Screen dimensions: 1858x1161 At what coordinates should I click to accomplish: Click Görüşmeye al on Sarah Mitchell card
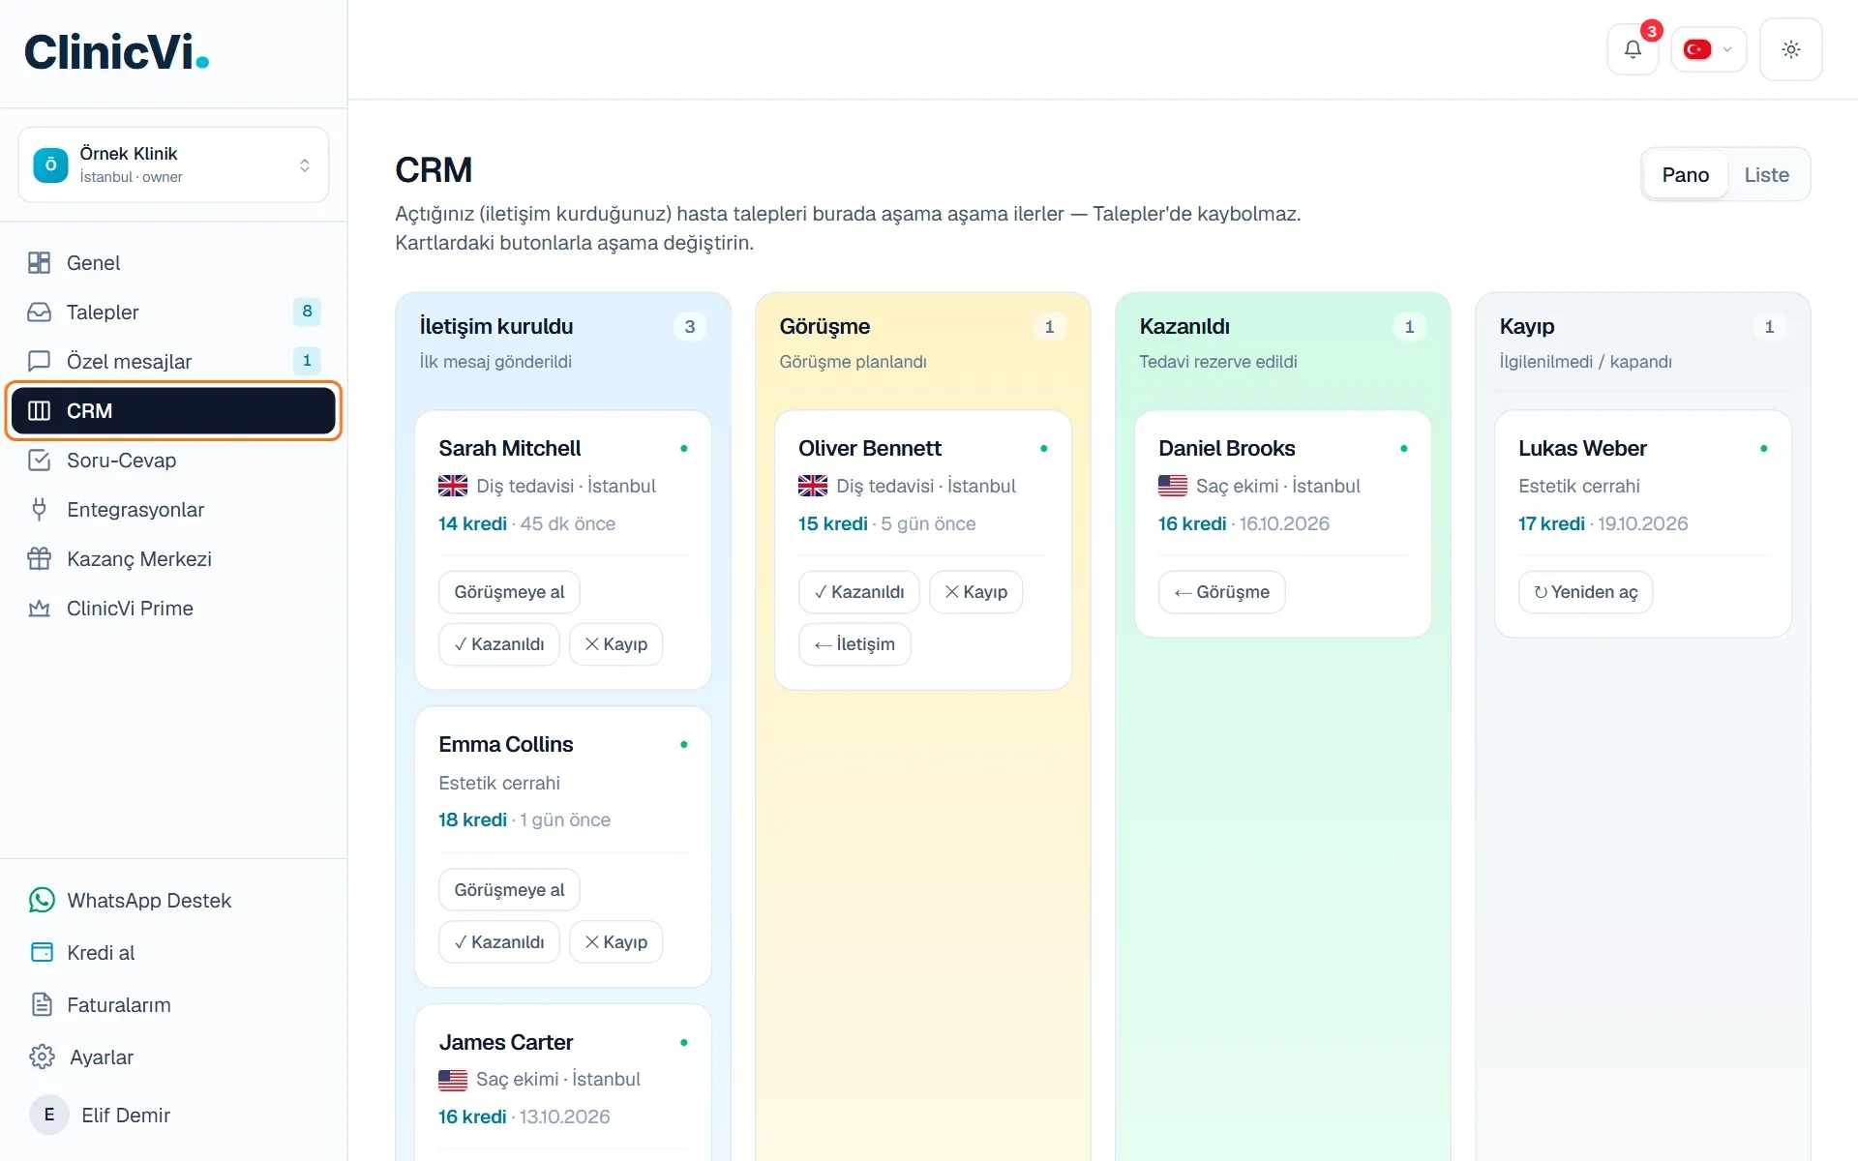click(509, 592)
